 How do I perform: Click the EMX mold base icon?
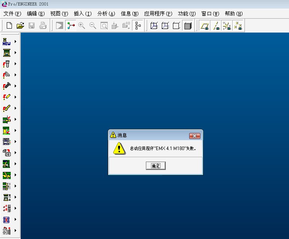point(7,53)
